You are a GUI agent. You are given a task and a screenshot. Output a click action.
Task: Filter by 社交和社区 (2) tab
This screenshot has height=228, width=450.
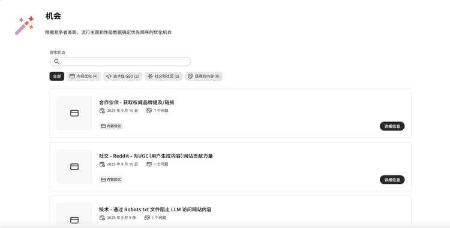(164, 76)
